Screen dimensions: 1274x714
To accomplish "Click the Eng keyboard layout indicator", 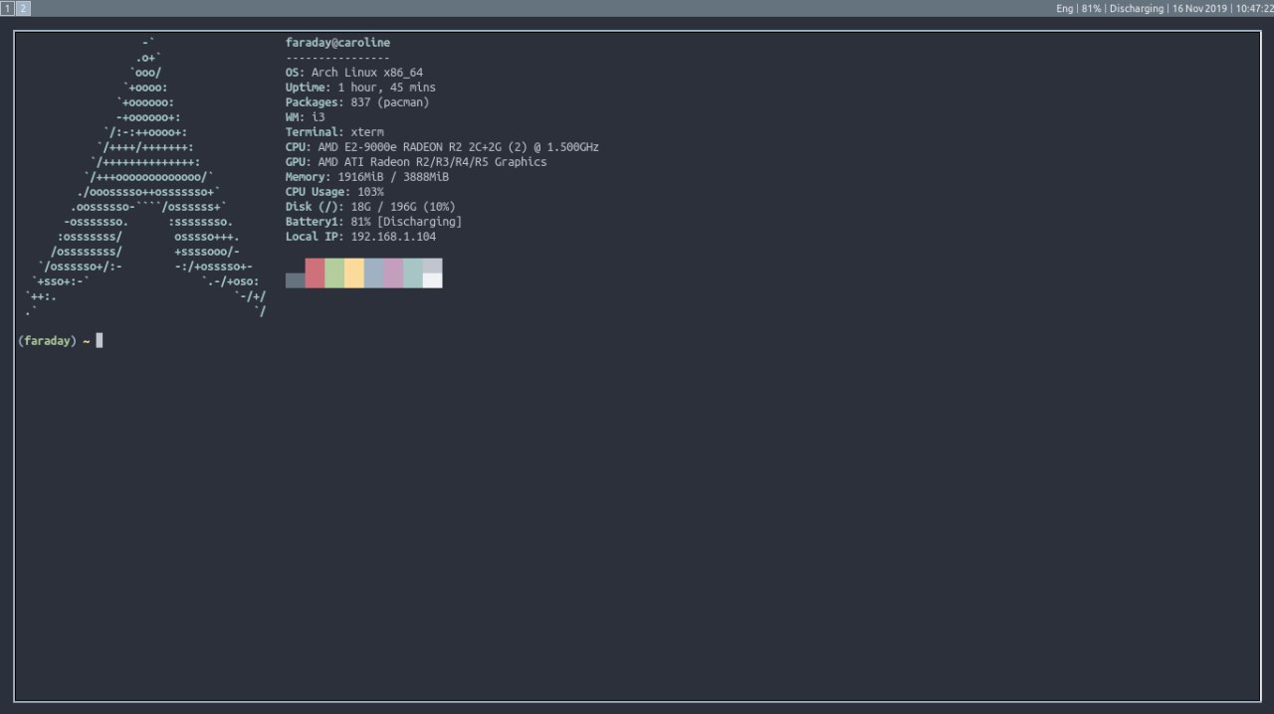I will pyautogui.click(x=1065, y=8).
